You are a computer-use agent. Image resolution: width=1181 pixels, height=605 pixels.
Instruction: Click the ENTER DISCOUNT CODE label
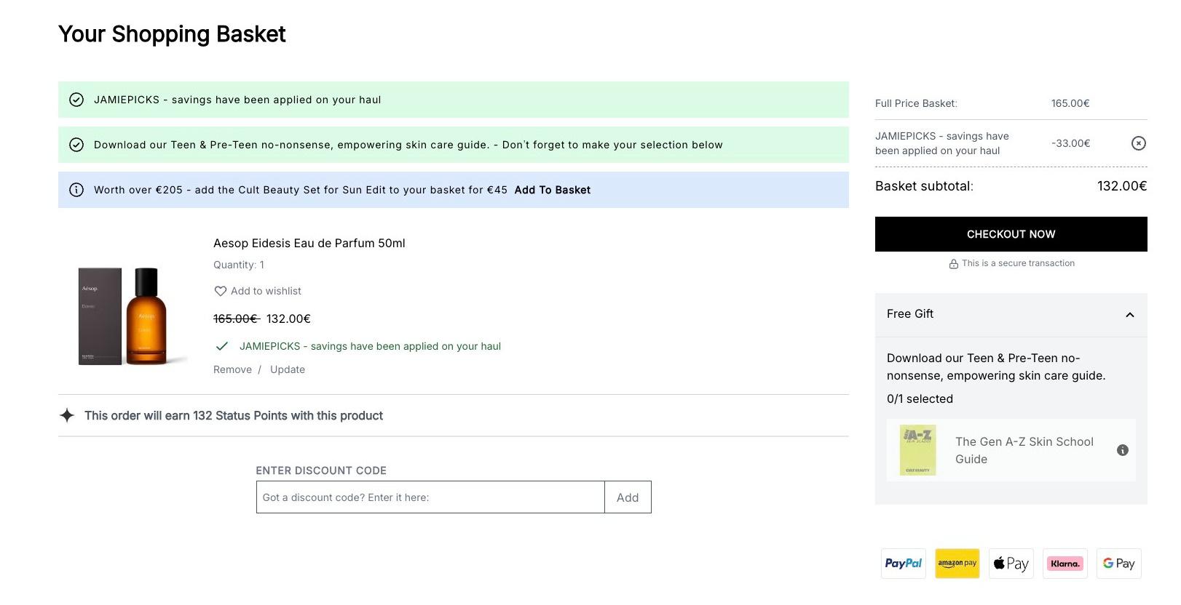(321, 470)
